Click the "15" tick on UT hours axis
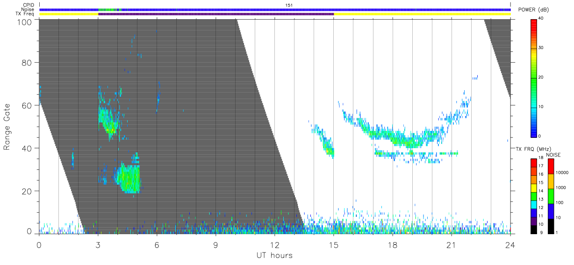The image size is (574, 265). point(334,245)
